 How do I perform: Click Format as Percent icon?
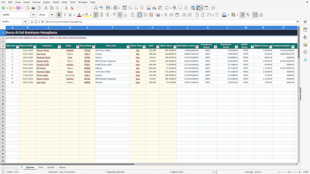coord(166,15)
